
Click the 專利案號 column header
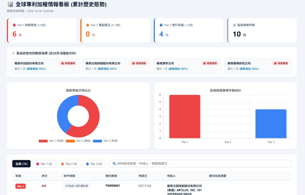[x=111, y=176]
